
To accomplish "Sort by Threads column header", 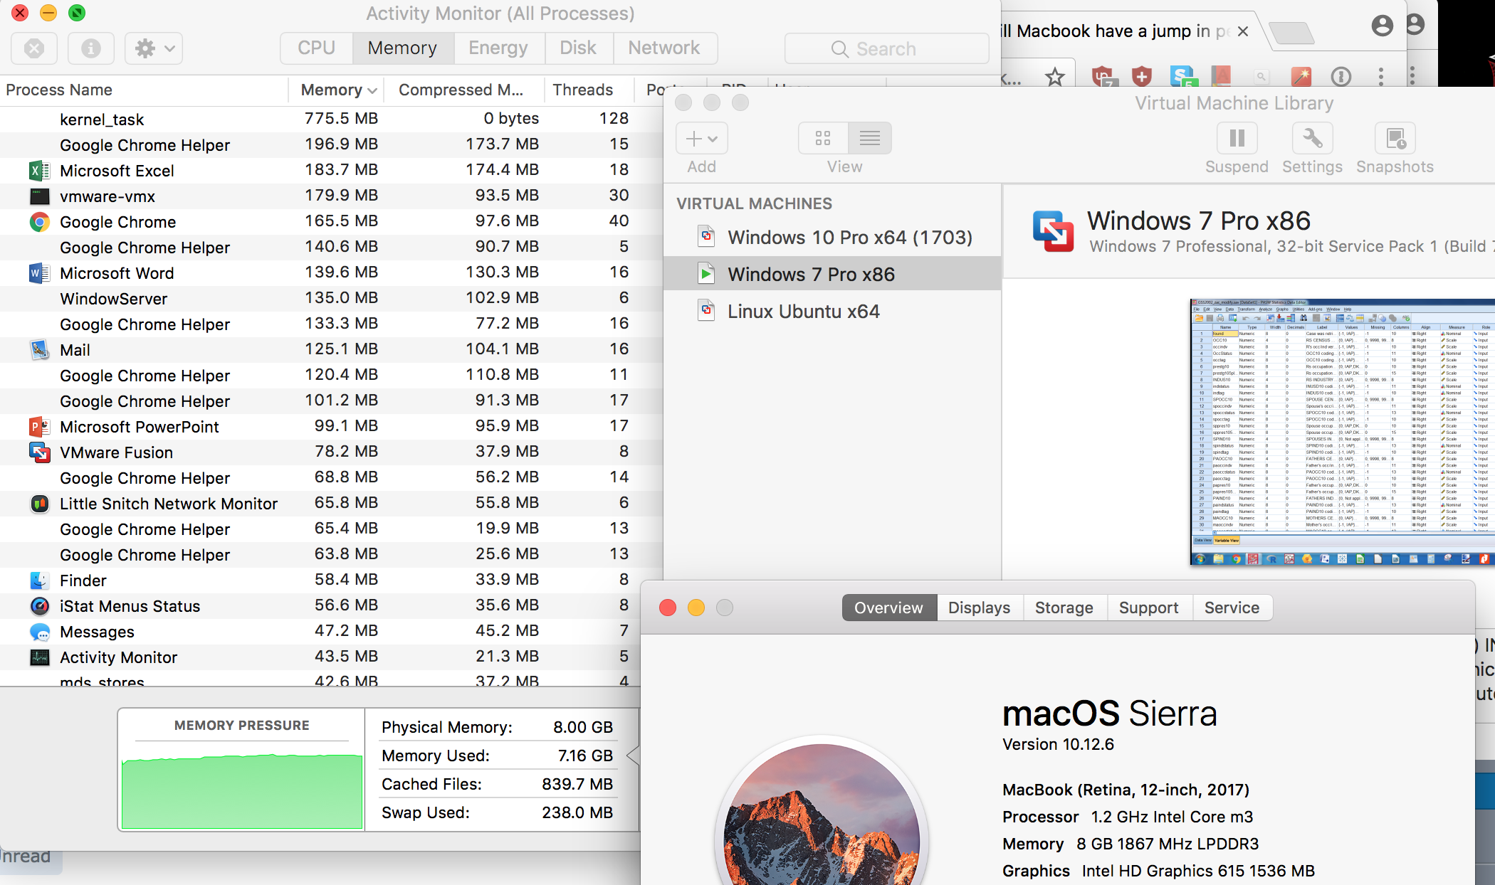I will click(588, 90).
